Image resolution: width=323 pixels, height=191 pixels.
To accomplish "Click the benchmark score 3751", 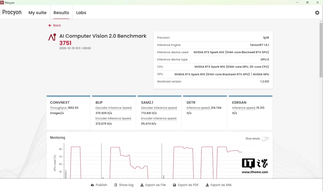I will coord(65,43).
